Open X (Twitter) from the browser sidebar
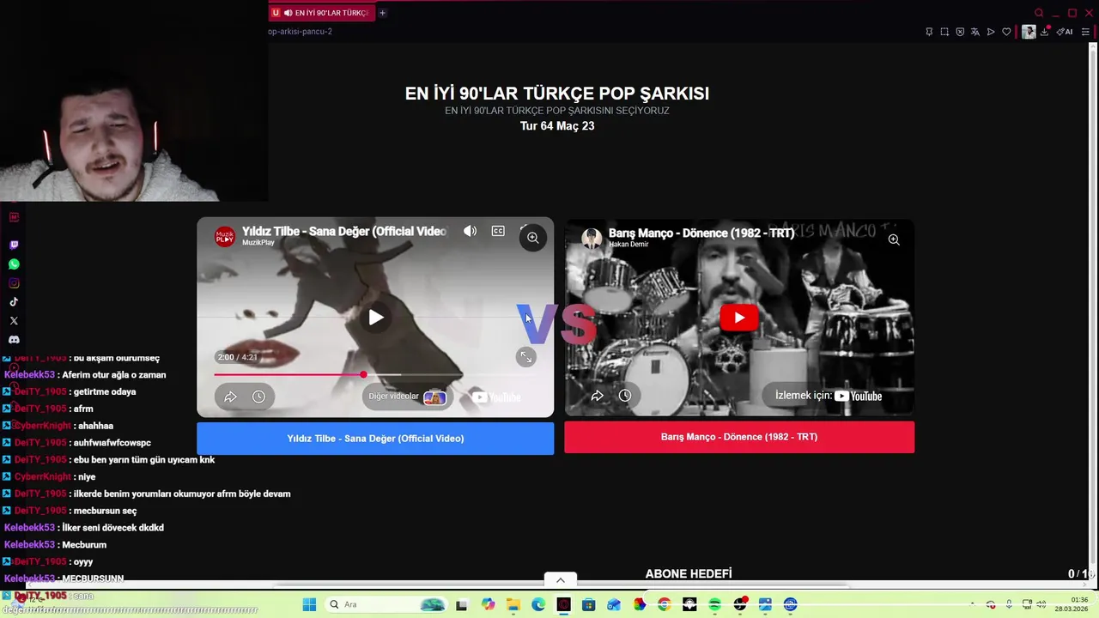1099x618 pixels. 14,321
